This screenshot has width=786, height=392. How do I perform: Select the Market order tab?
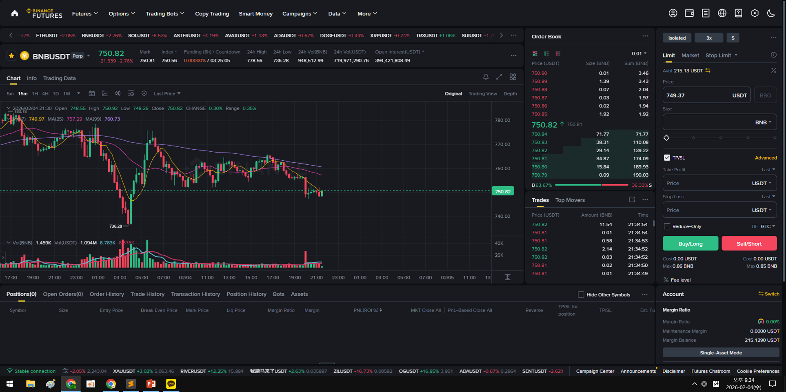tap(690, 55)
